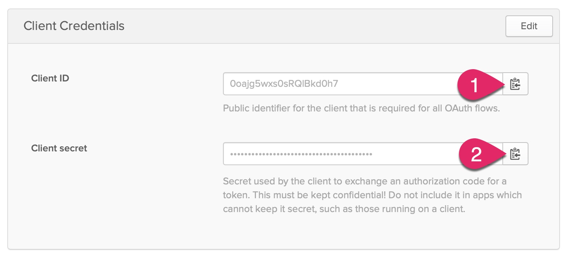Click blank space after the Client ID value
The height and width of the screenshot is (262, 568).
(395, 84)
